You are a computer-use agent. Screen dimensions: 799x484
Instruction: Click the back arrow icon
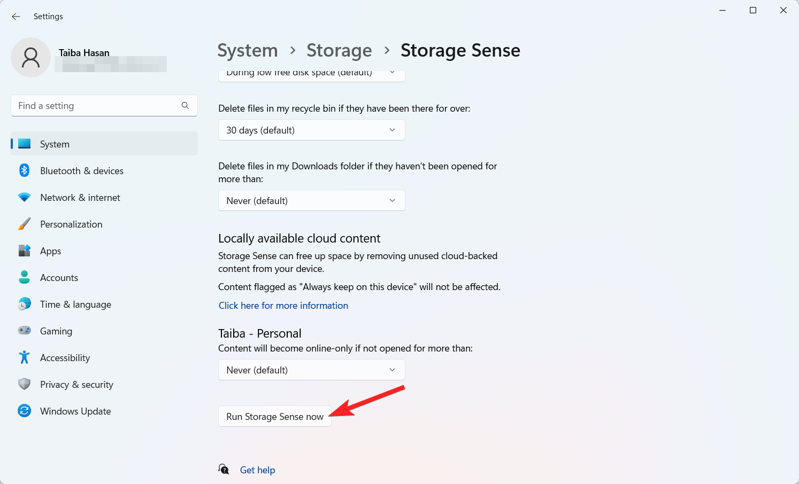16,17
